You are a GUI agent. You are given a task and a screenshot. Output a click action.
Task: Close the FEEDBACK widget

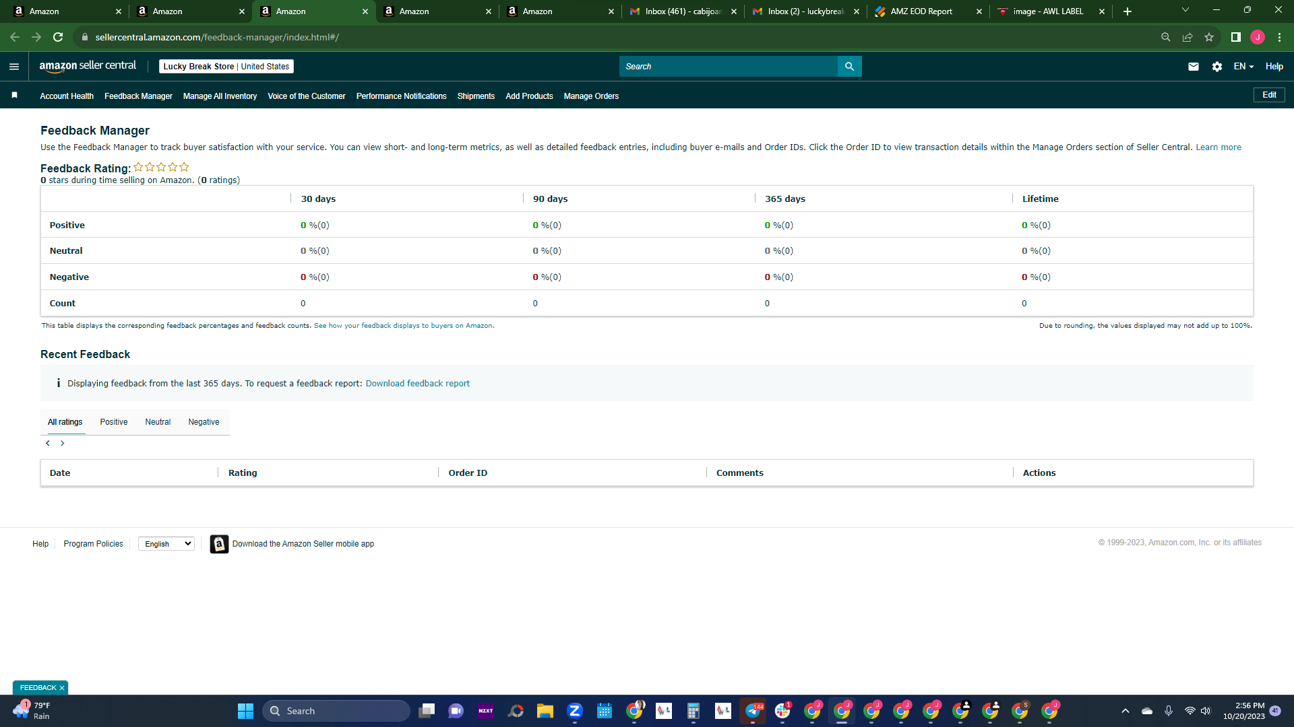click(x=62, y=688)
